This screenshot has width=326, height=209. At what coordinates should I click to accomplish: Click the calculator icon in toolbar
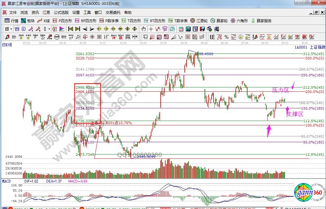(x=188, y=29)
